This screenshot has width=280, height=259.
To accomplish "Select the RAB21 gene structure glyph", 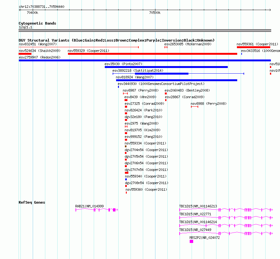I will tap(97, 210).
